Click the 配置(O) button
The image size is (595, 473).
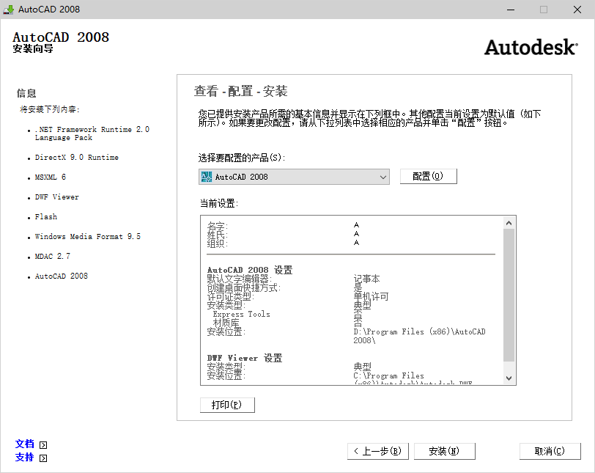(x=428, y=176)
